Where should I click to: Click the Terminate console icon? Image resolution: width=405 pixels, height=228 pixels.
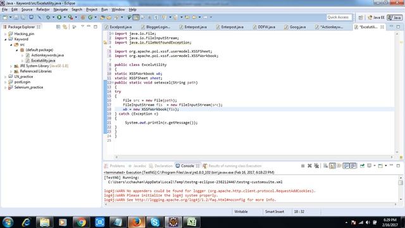[x=303, y=166]
